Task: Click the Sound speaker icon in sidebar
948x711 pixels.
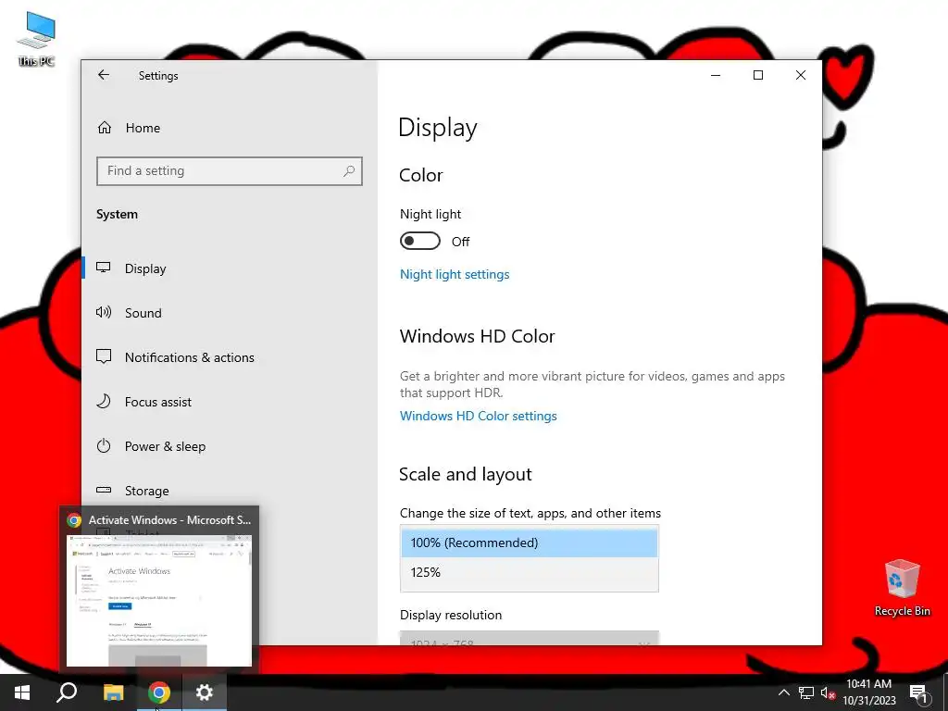Action: [x=104, y=312]
